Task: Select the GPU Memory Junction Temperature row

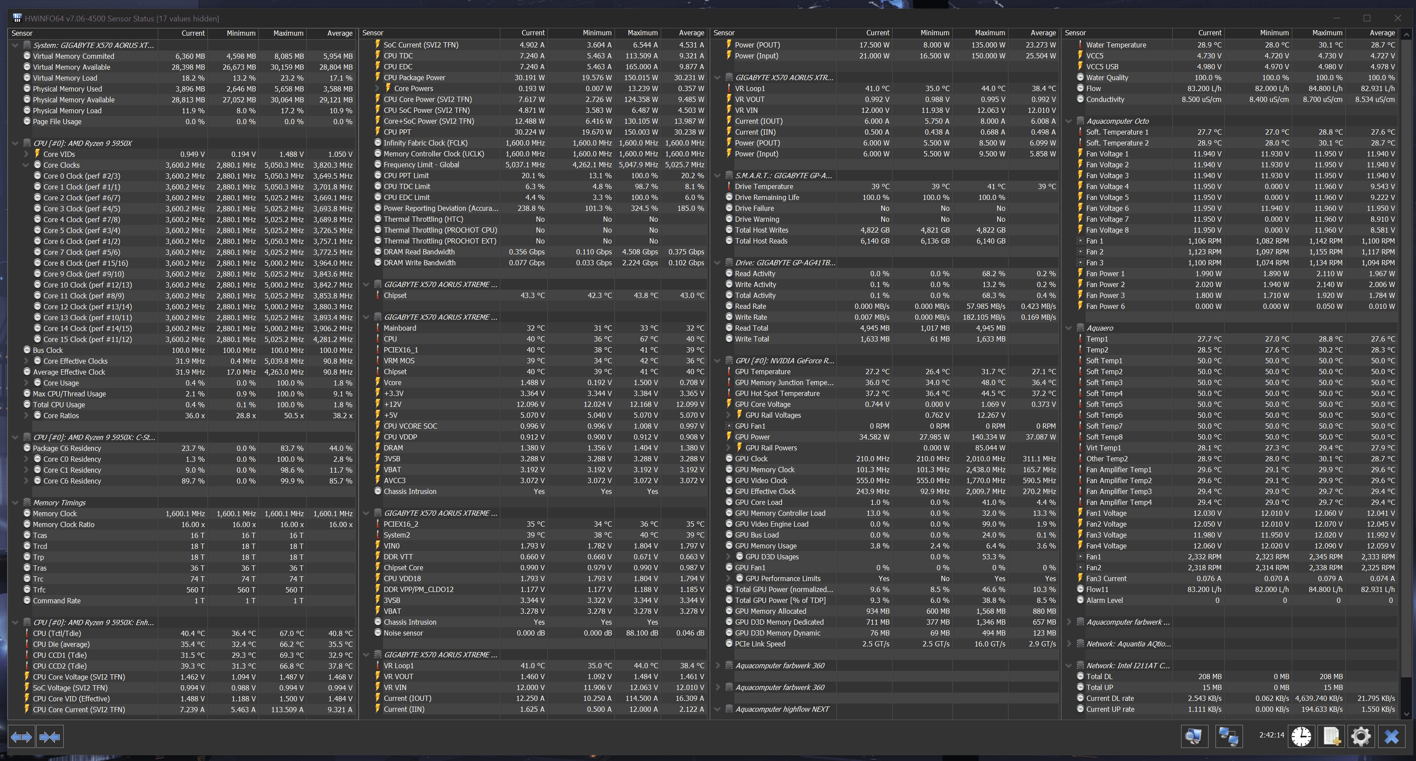Action: coord(885,382)
